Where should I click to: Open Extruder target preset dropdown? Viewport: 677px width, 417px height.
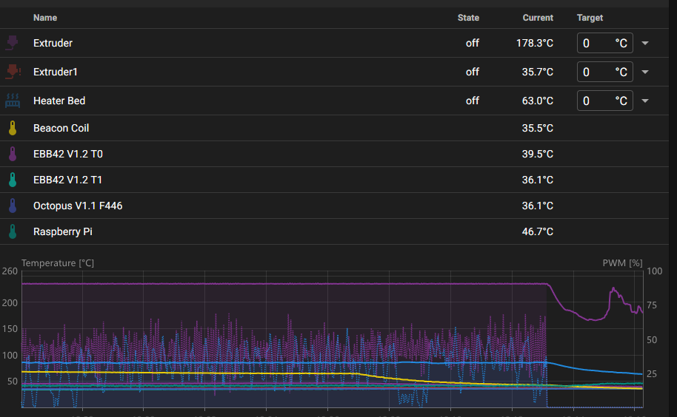coord(645,43)
